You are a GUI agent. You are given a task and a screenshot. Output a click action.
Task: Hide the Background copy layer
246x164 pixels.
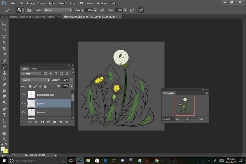click(23, 94)
